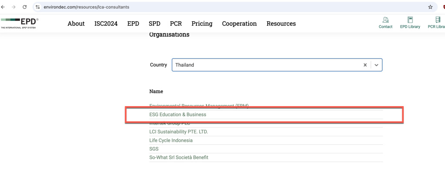The height and width of the screenshot is (177, 445).
Task: Go back using browser back arrow
Action: 3,7
